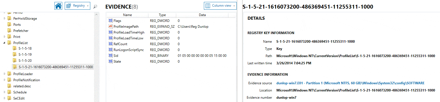Screen dimensions: 440x102
Task: Click the State value icon
Action: point(111,61)
